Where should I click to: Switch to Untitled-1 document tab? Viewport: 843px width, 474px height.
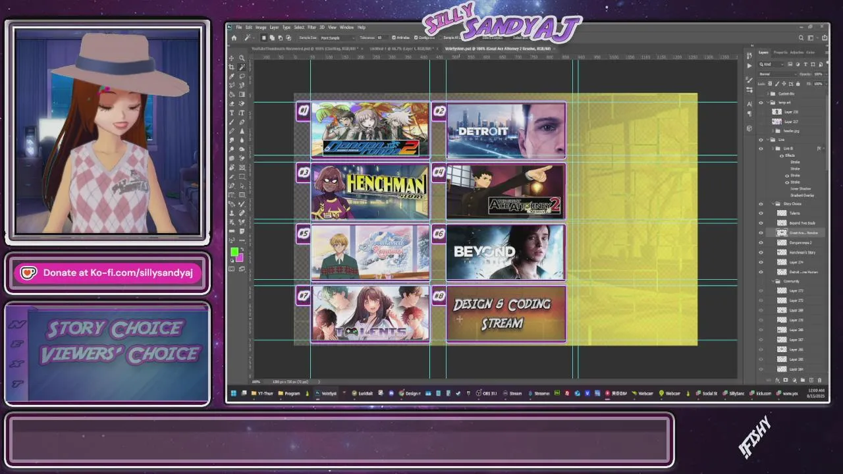402,49
